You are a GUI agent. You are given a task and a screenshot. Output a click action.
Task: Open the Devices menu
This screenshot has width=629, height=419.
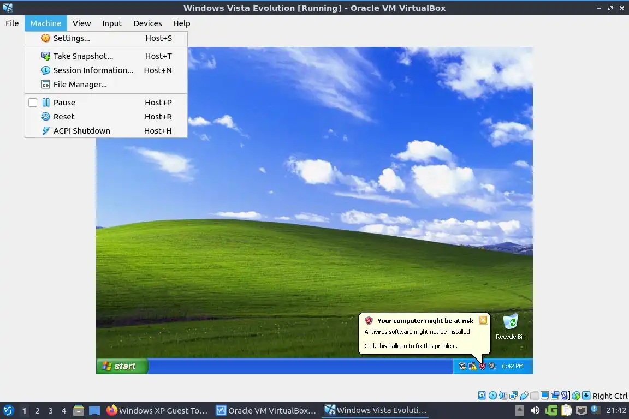tap(147, 23)
